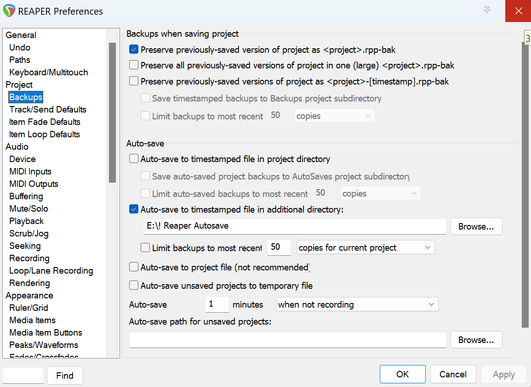Screen dimensions: 531x387
Task: Uncheck Auto-save to timestamped file in additional directory
Action: coord(134,209)
